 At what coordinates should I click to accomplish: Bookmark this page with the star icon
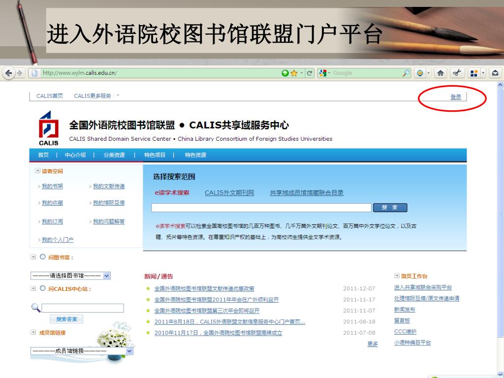click(x=294, y=73)
